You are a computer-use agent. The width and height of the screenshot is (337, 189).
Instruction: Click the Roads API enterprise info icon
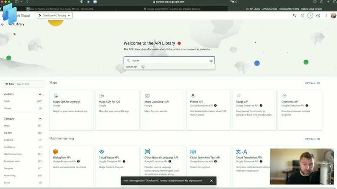(261, 105)
